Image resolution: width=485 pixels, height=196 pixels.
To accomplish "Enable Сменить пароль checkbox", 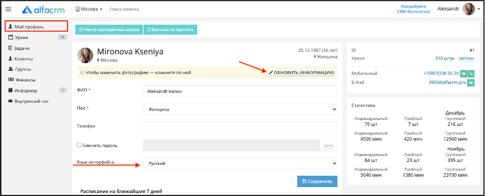I will click(79, 145).
